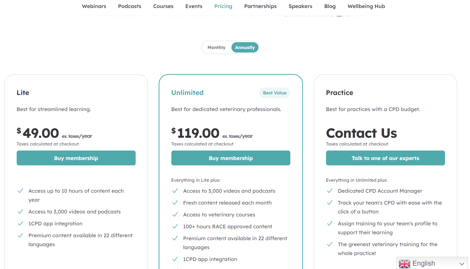Select the Annually billing option

[x=245, y=47]
